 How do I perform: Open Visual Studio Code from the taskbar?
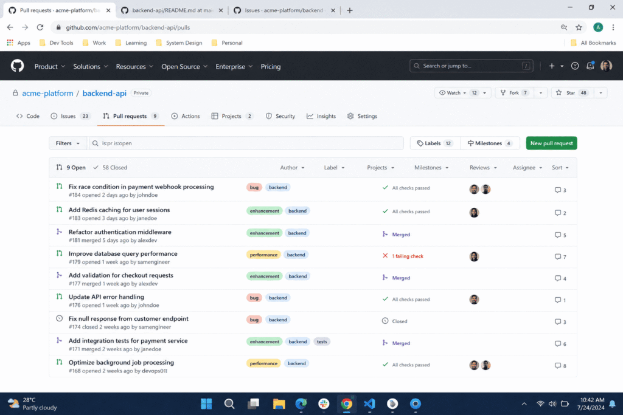click(x=369, y=404)
